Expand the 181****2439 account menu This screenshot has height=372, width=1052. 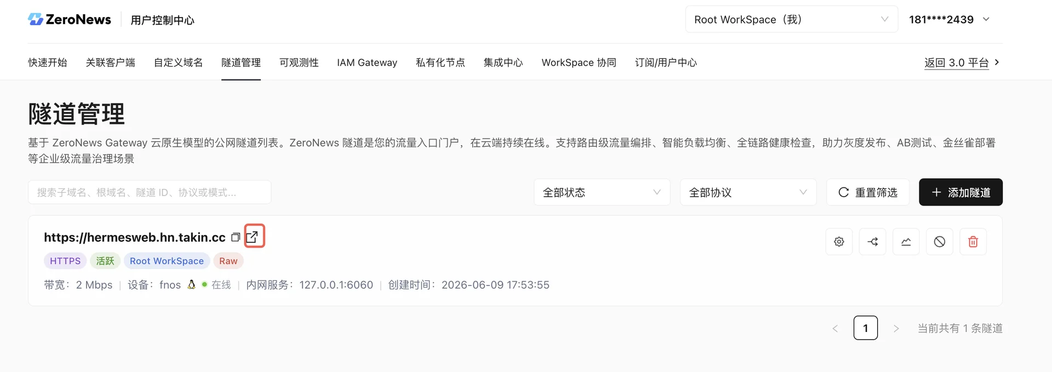click(x=950, y=20)
